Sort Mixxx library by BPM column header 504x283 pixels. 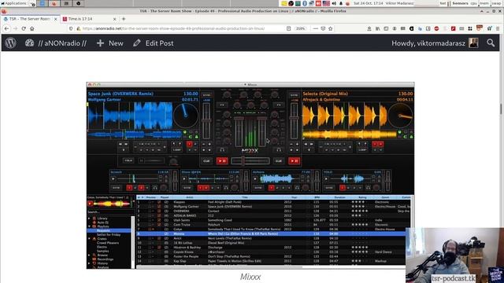[x=317, y=197]
